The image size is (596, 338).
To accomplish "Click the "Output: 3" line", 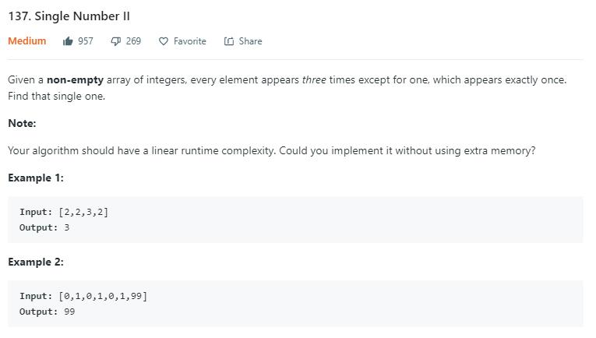I will pyautogui.click(x=44, y=227).
